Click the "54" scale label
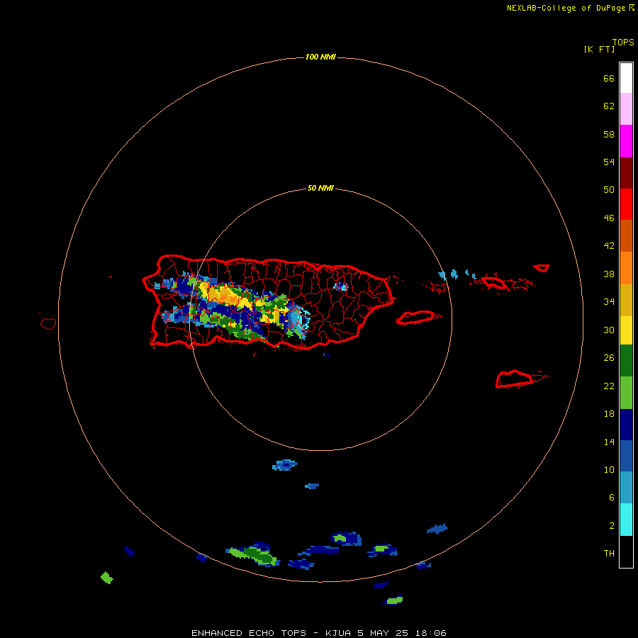 click(609, 162)
